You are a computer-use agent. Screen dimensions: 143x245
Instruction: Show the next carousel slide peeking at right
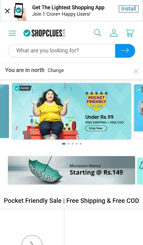pos(138,111)
